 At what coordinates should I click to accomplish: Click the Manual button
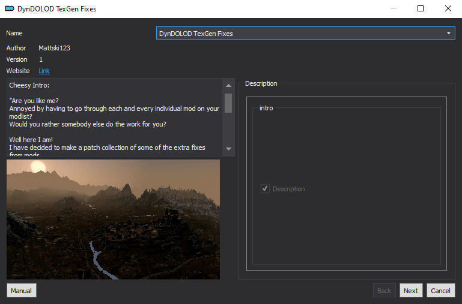[22, 290]
